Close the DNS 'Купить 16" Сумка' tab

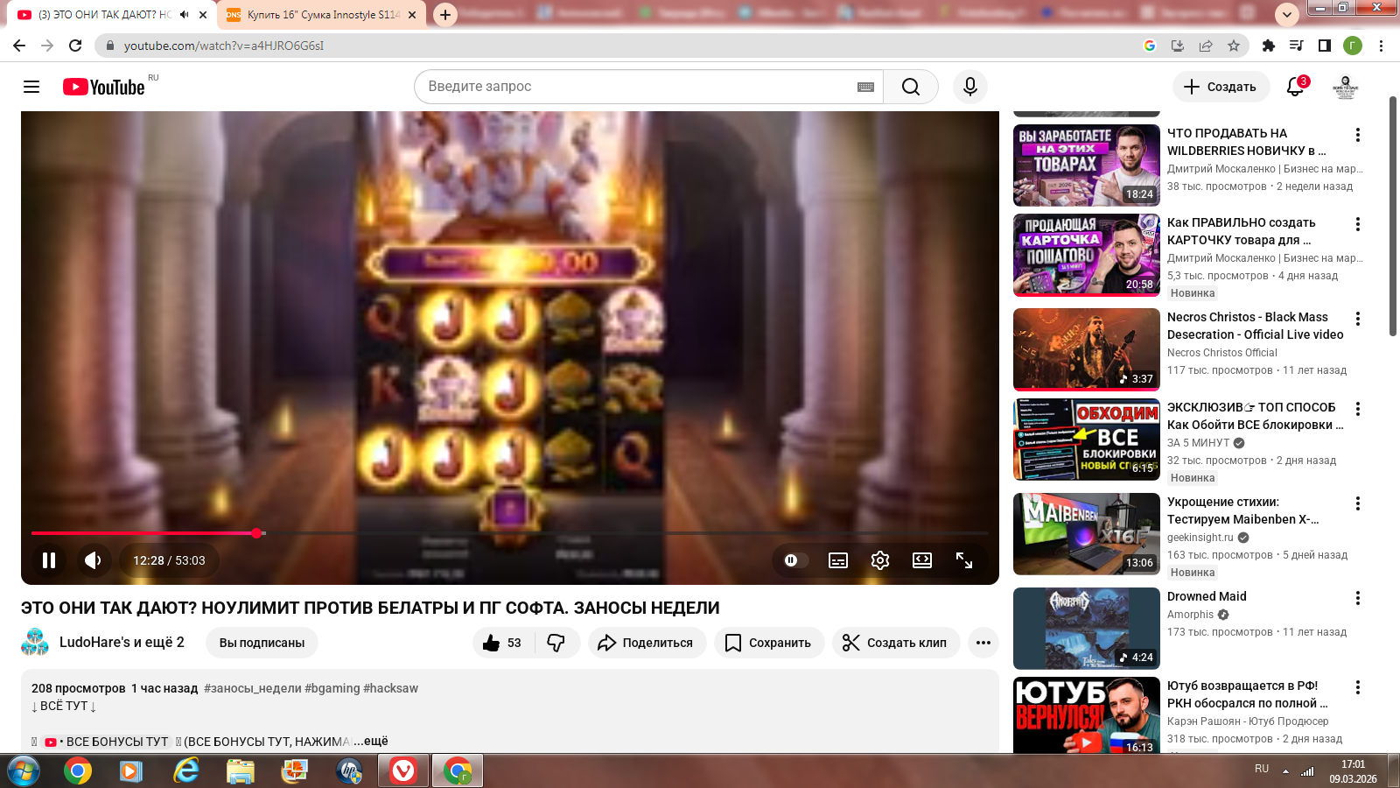coord(412,15)
